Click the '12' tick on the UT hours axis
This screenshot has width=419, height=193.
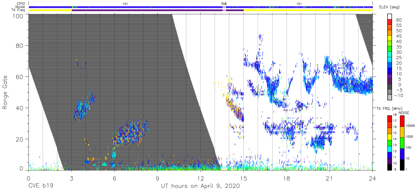coord(200,178)
